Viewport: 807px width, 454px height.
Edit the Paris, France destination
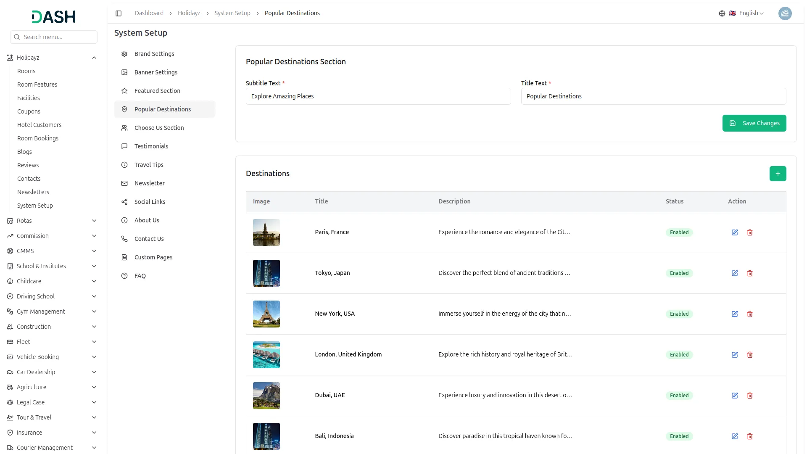point(735,232)
